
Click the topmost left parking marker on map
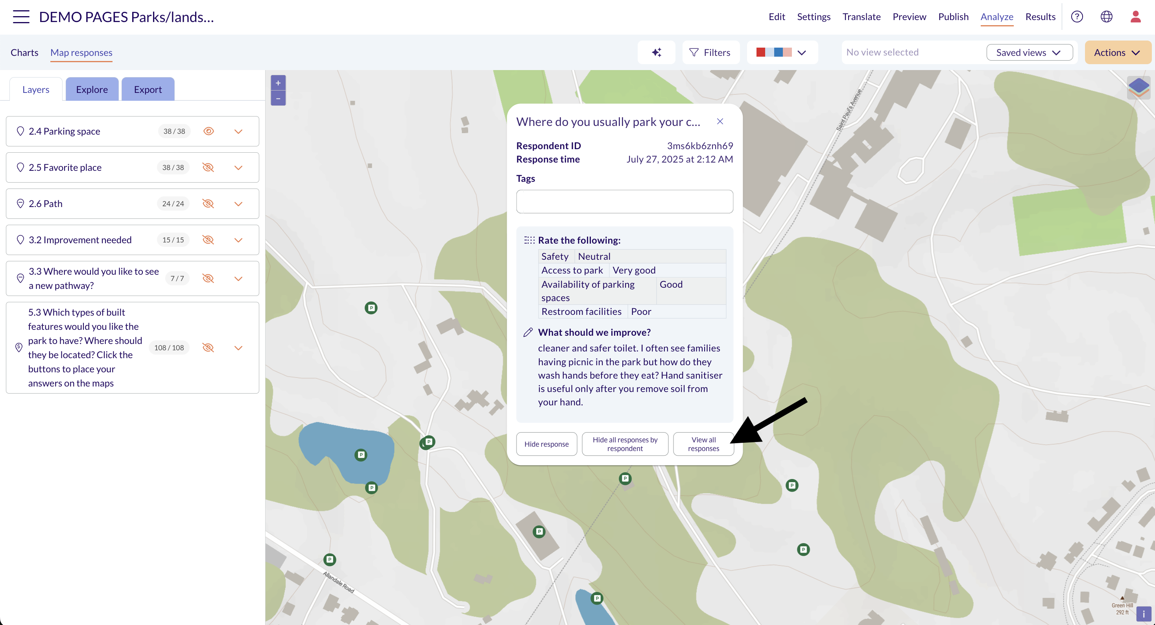click(371, 308)
